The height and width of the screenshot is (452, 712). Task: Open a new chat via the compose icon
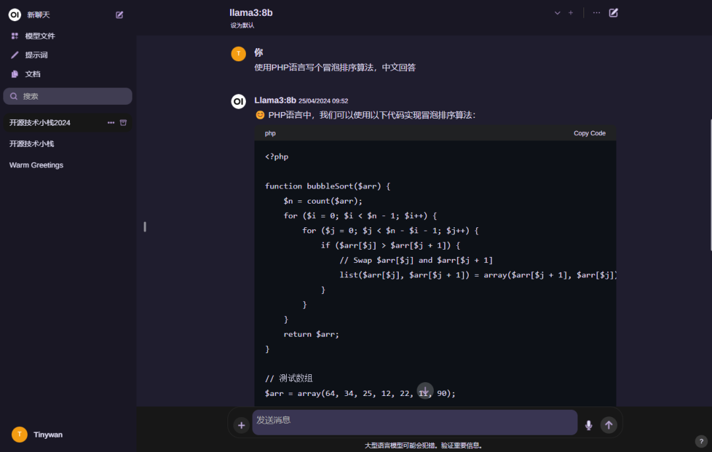click(119, 14)
